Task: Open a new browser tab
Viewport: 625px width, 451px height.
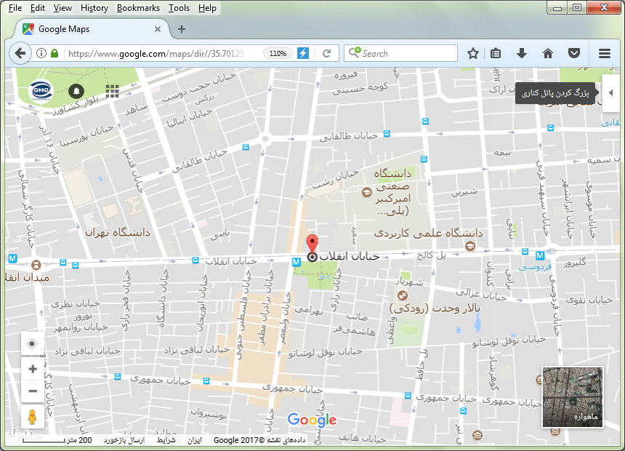Action: pyautogui.click(x=182, y=29)
